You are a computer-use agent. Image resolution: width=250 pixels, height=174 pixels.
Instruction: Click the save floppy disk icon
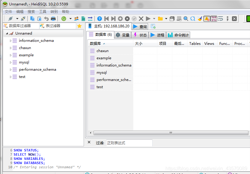click(172, 19)
